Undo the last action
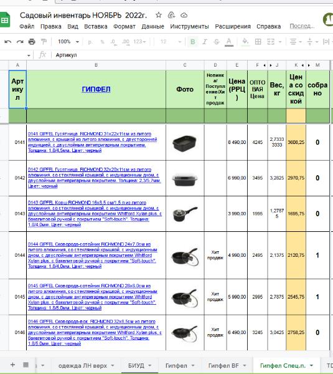Screen dimensions: 333x374 coord(8,42)
